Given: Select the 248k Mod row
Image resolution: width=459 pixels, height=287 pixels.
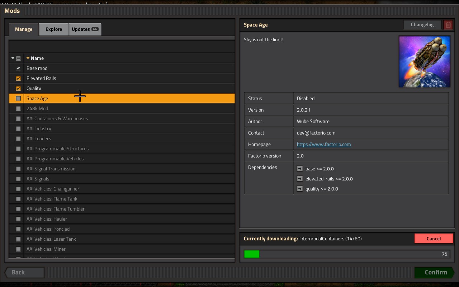Looking at the screenshot, I should coord(122,108).
